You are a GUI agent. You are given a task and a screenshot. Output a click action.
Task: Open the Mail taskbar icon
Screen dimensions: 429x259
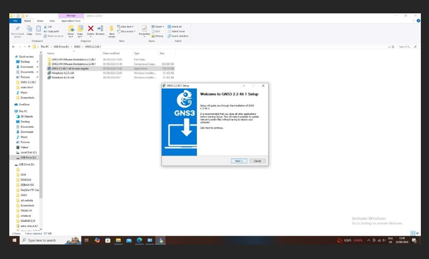pyautogui.click(x=129, y=240)
